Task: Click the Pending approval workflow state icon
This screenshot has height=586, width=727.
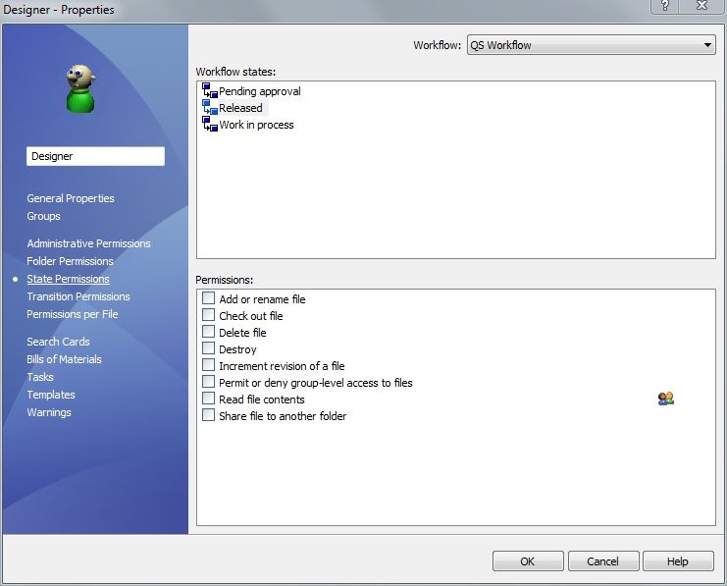Action: pyautogui.click(x=210, y=91)
